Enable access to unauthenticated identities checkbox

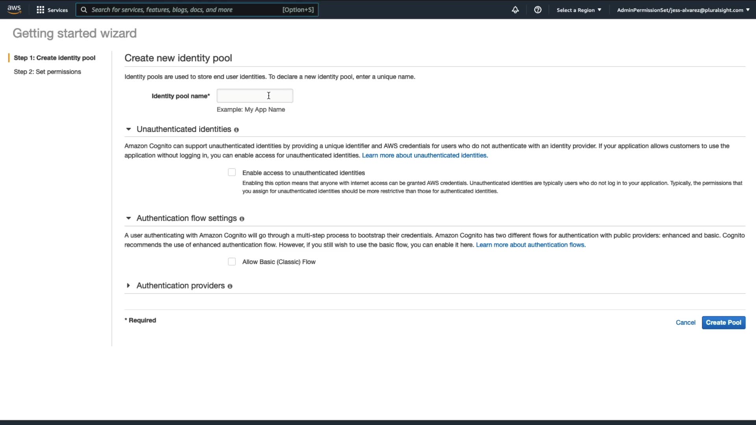(x=232, y=172)
